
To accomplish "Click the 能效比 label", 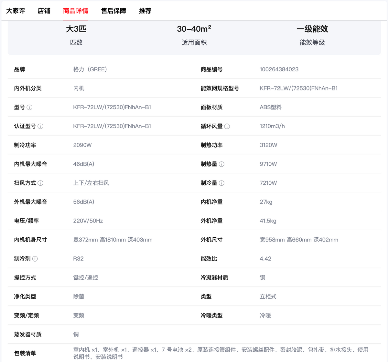I will pyautogui.click(x=209, y=259).
